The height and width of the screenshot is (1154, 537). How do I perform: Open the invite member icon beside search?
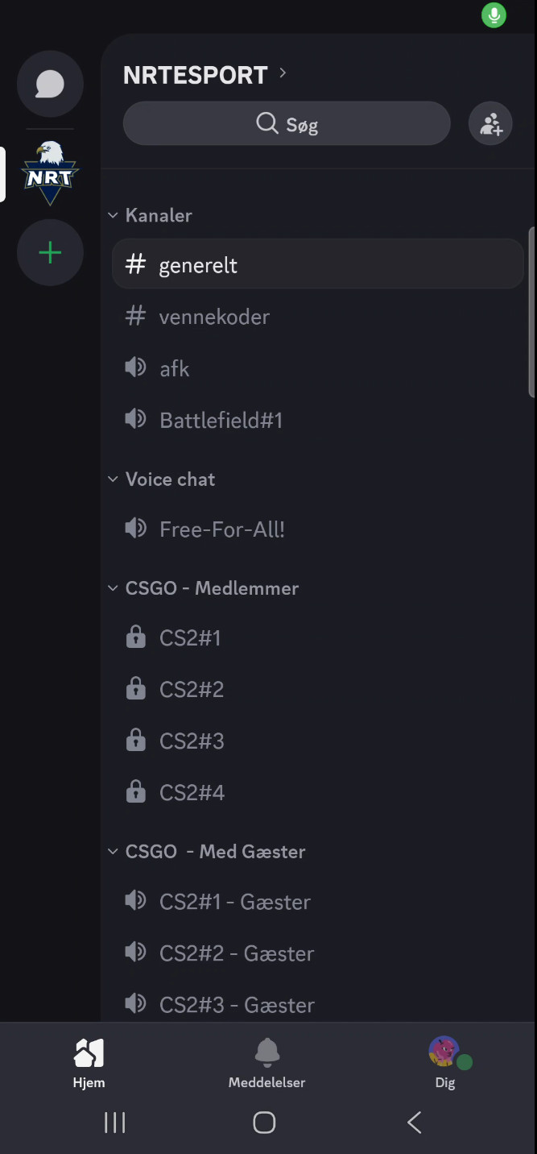click(x=490, y=123)
